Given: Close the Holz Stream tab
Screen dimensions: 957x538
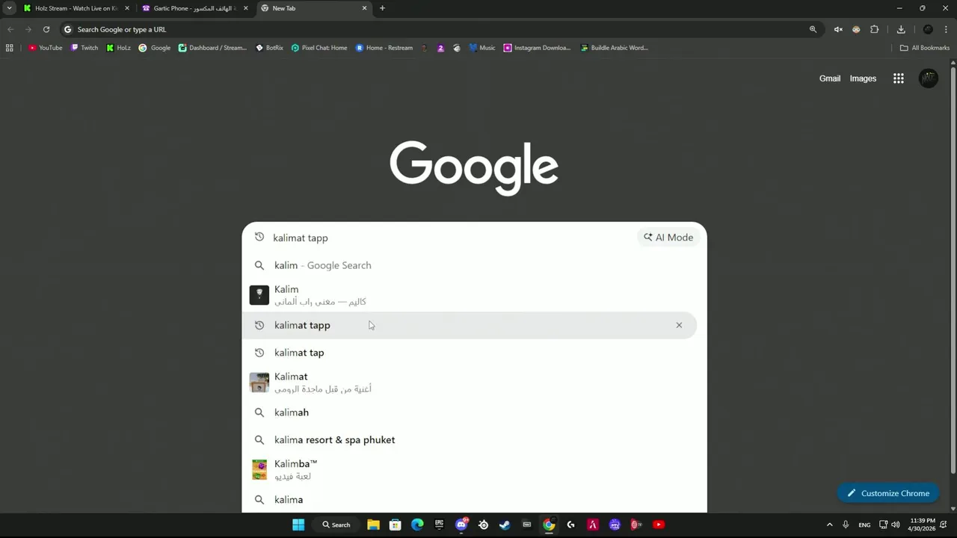Looking at the screenshot, I should point(126,8).
